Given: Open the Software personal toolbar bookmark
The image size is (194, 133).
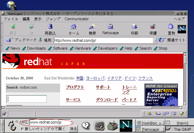Looking at the screenshot, I should coord(57,48).
